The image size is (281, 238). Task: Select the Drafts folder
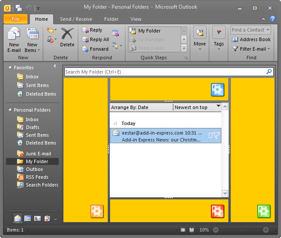point(28,127)
